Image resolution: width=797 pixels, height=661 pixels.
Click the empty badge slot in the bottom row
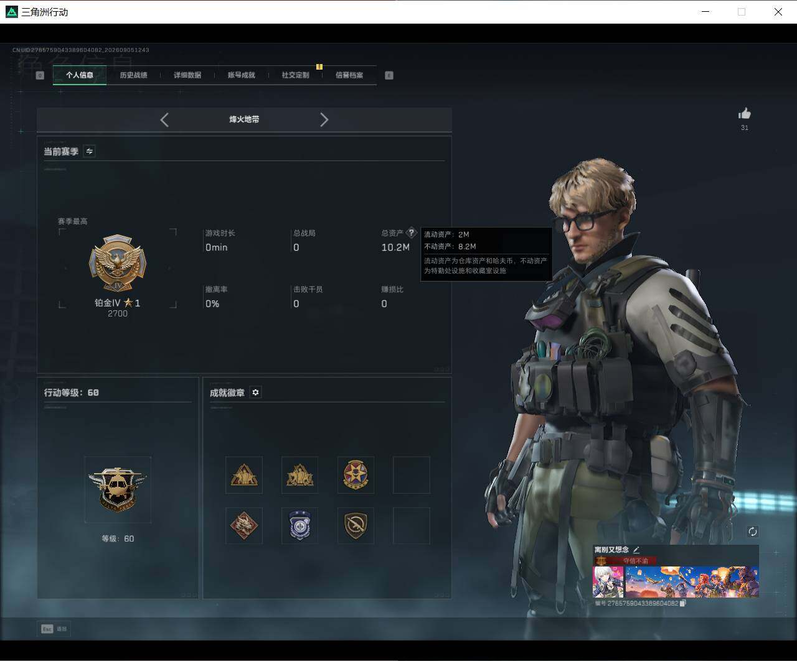(412, 526)
